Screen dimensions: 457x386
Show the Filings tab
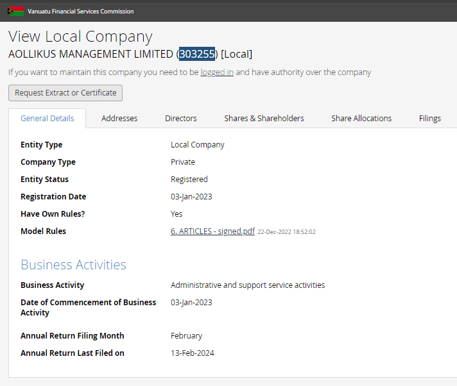429,118
